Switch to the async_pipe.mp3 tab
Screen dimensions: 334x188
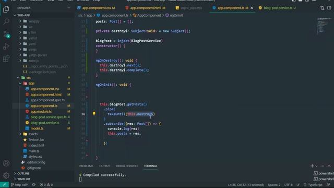tap(189, 8)
